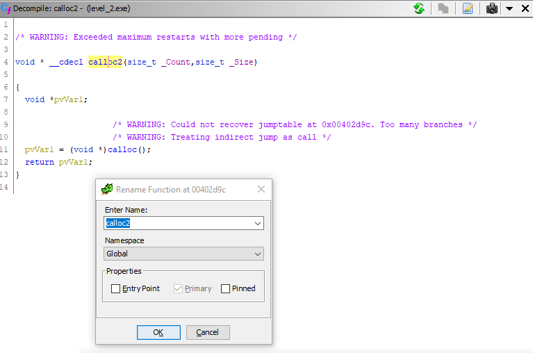The height and width of the screenshot is (353, 533).
Task: Close the Rename Function dialog
Action: (261, 189)
